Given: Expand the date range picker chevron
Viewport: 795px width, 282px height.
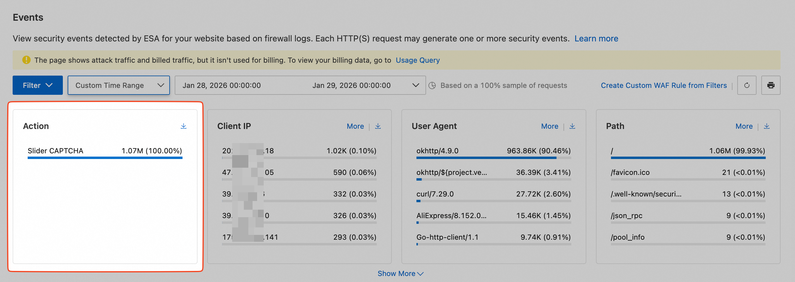Looking at the screenshot, I should coord(416,85).
